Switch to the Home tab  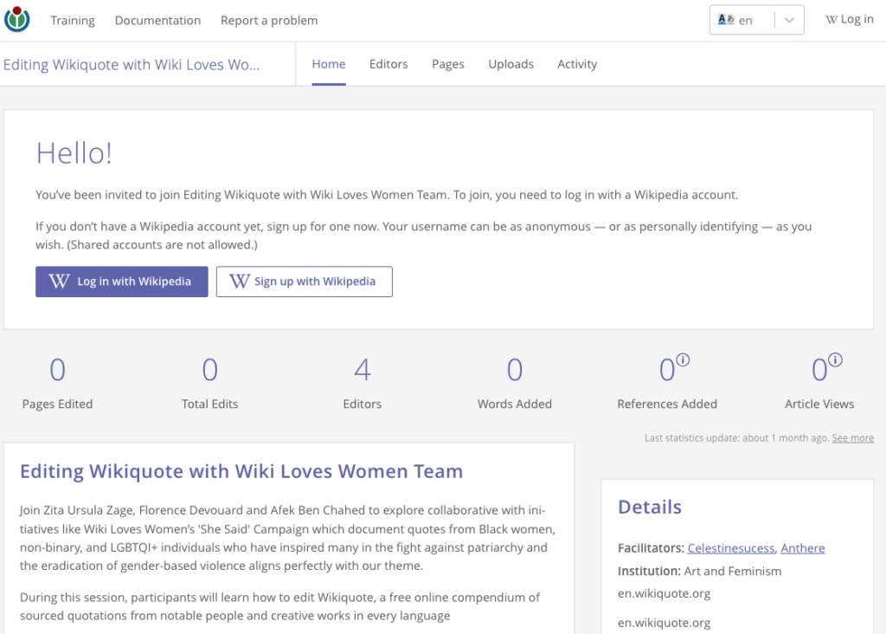[x=329, y=64]
